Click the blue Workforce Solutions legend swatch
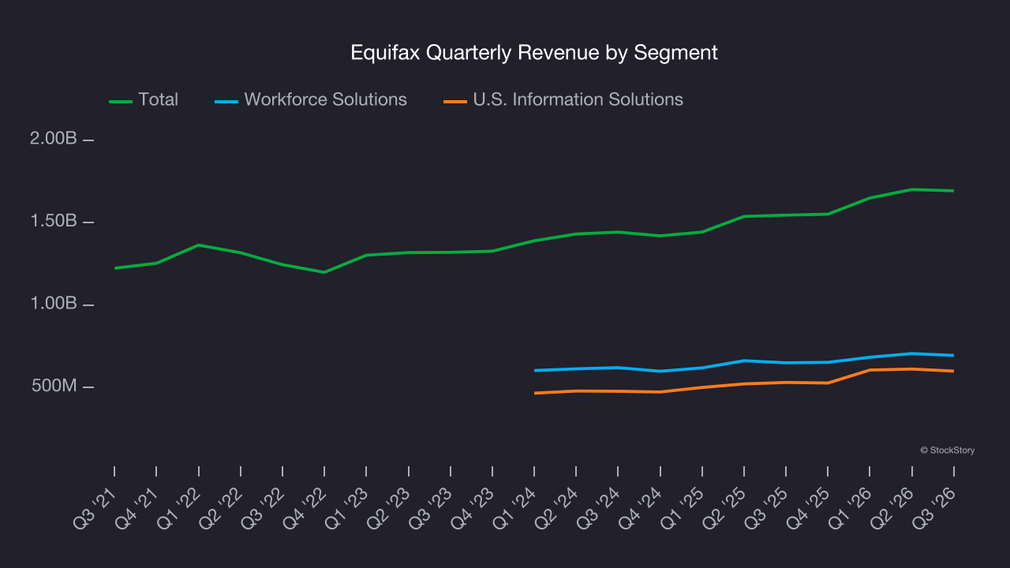The width and height of the screenshot is (1010, 568). [x=226, y=101]
